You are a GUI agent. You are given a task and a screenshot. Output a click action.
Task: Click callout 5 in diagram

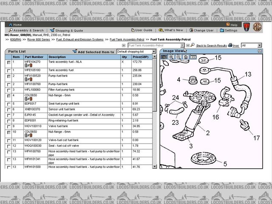pyautogui.click(x=225, y=164)
